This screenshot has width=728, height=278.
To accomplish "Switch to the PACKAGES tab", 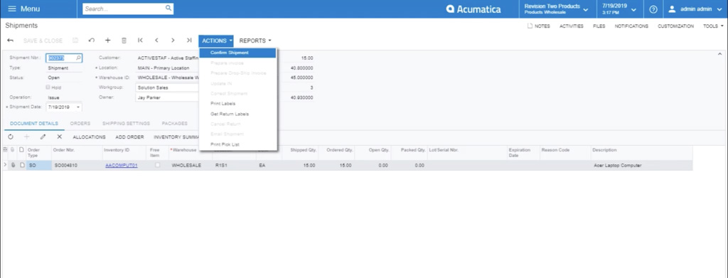I will coord(175,124).
